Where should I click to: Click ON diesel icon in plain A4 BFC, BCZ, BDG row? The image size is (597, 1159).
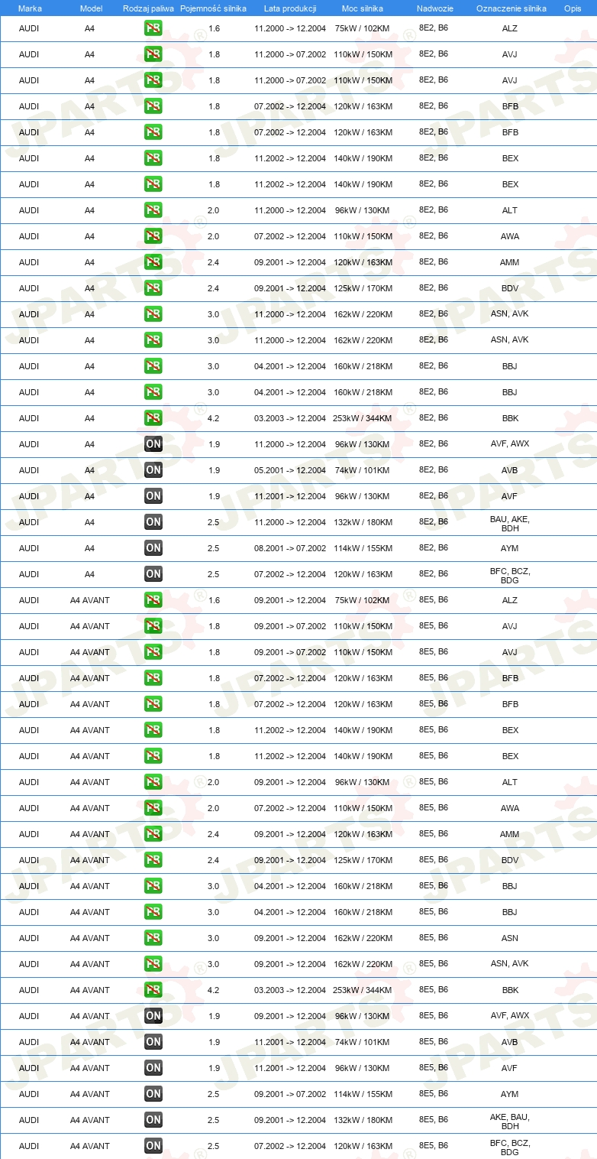coord(153,575)
